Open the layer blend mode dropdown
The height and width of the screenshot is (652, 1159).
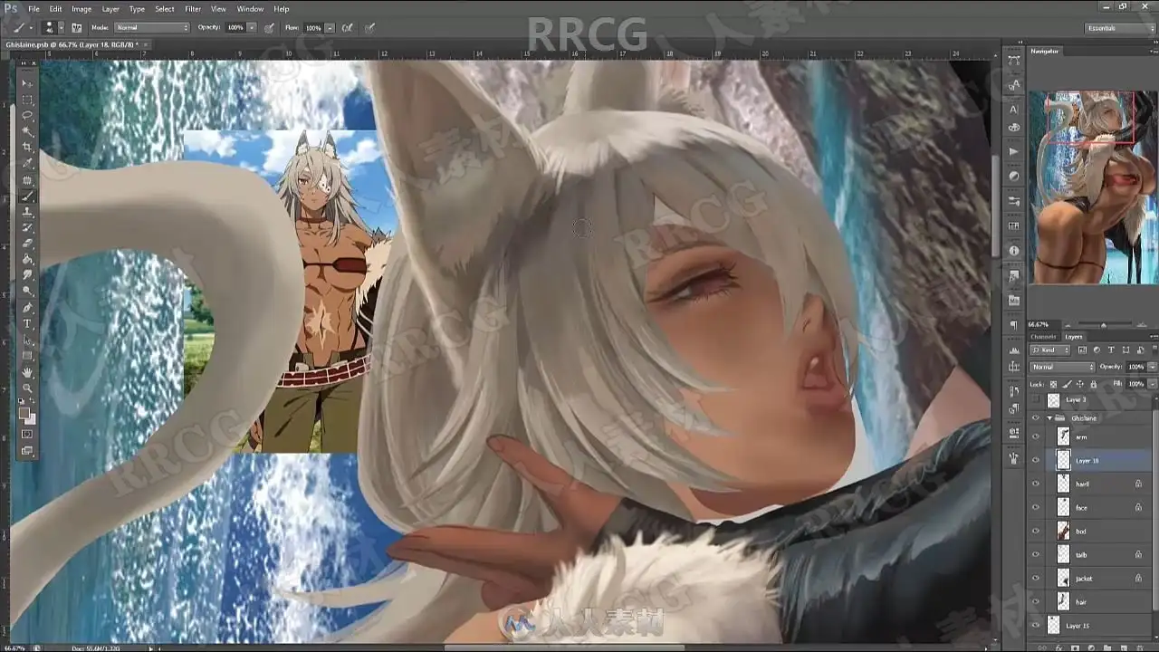[x=1062, y=367]
